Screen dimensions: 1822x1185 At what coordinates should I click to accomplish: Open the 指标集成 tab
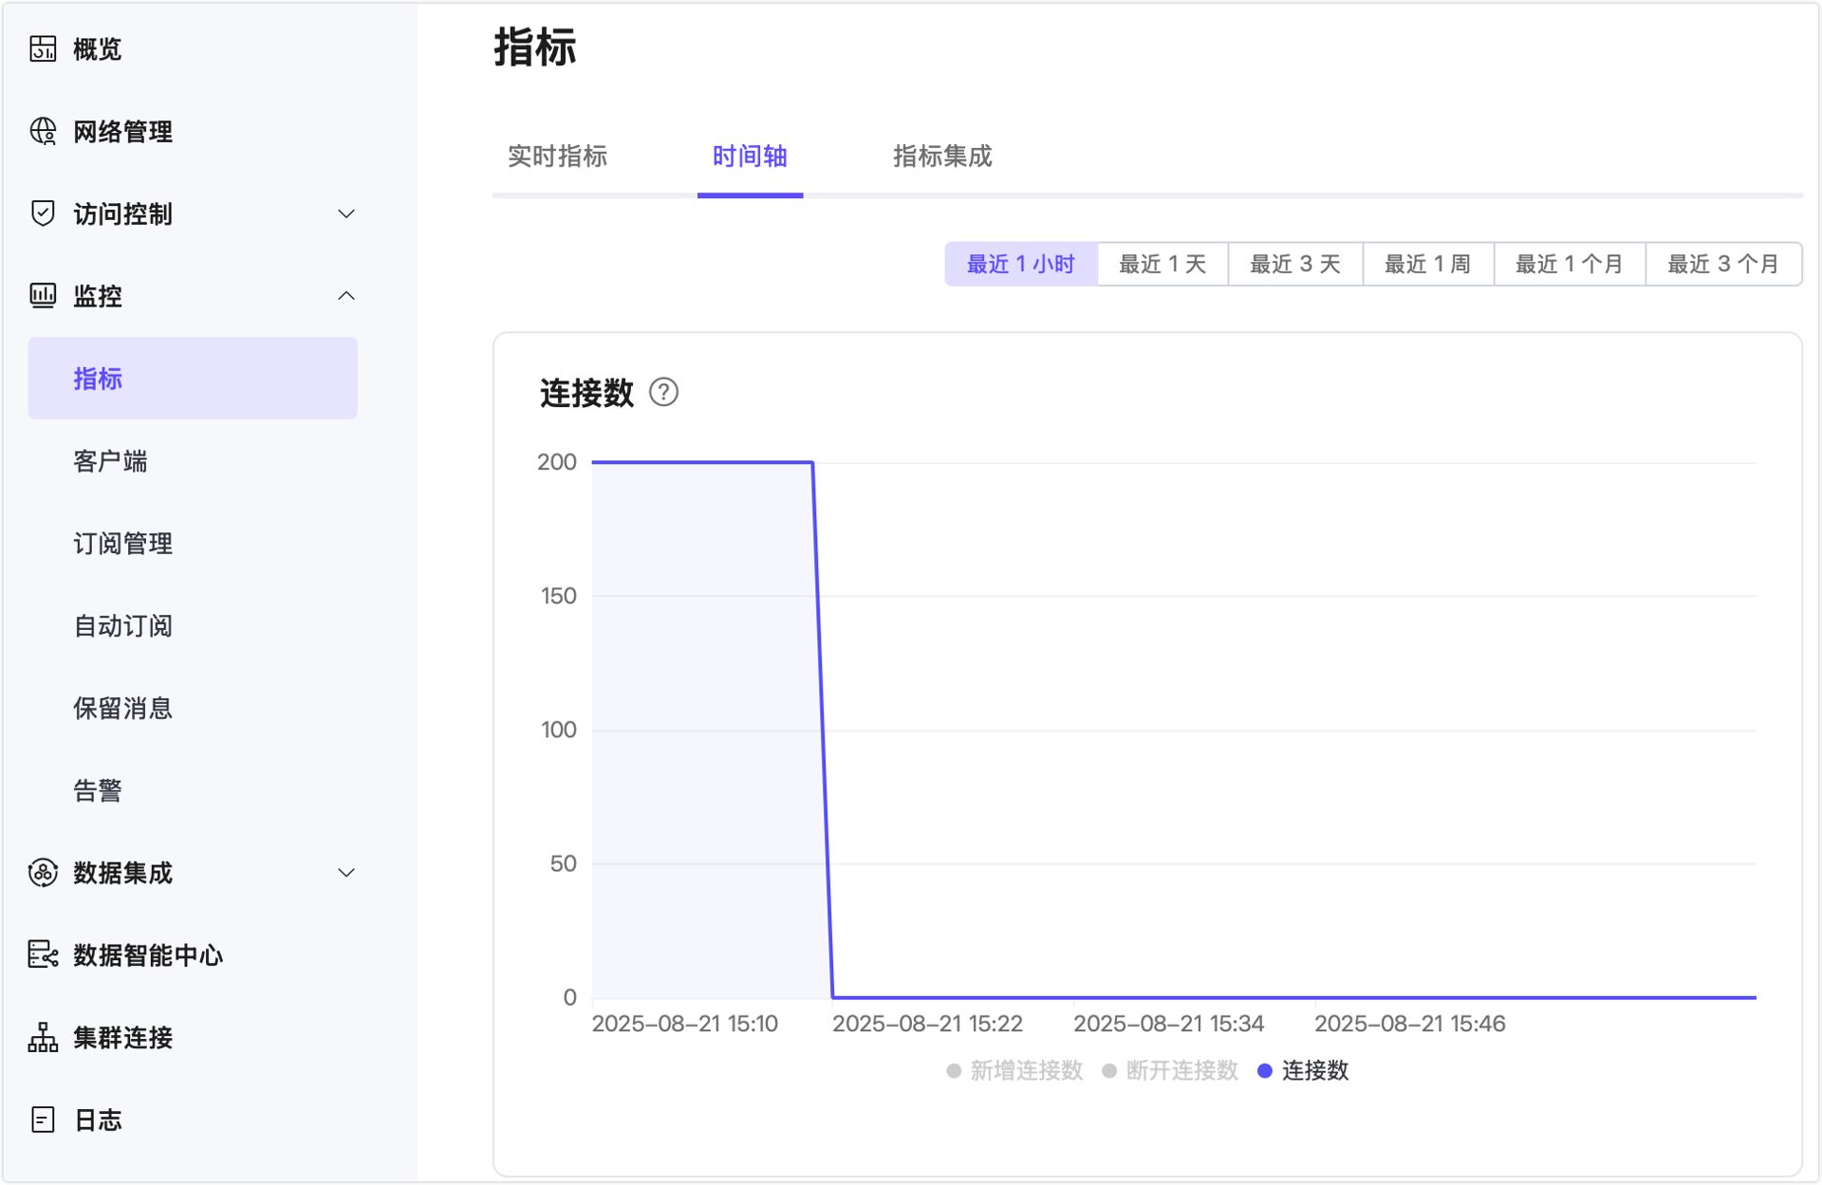coord(941,157)
